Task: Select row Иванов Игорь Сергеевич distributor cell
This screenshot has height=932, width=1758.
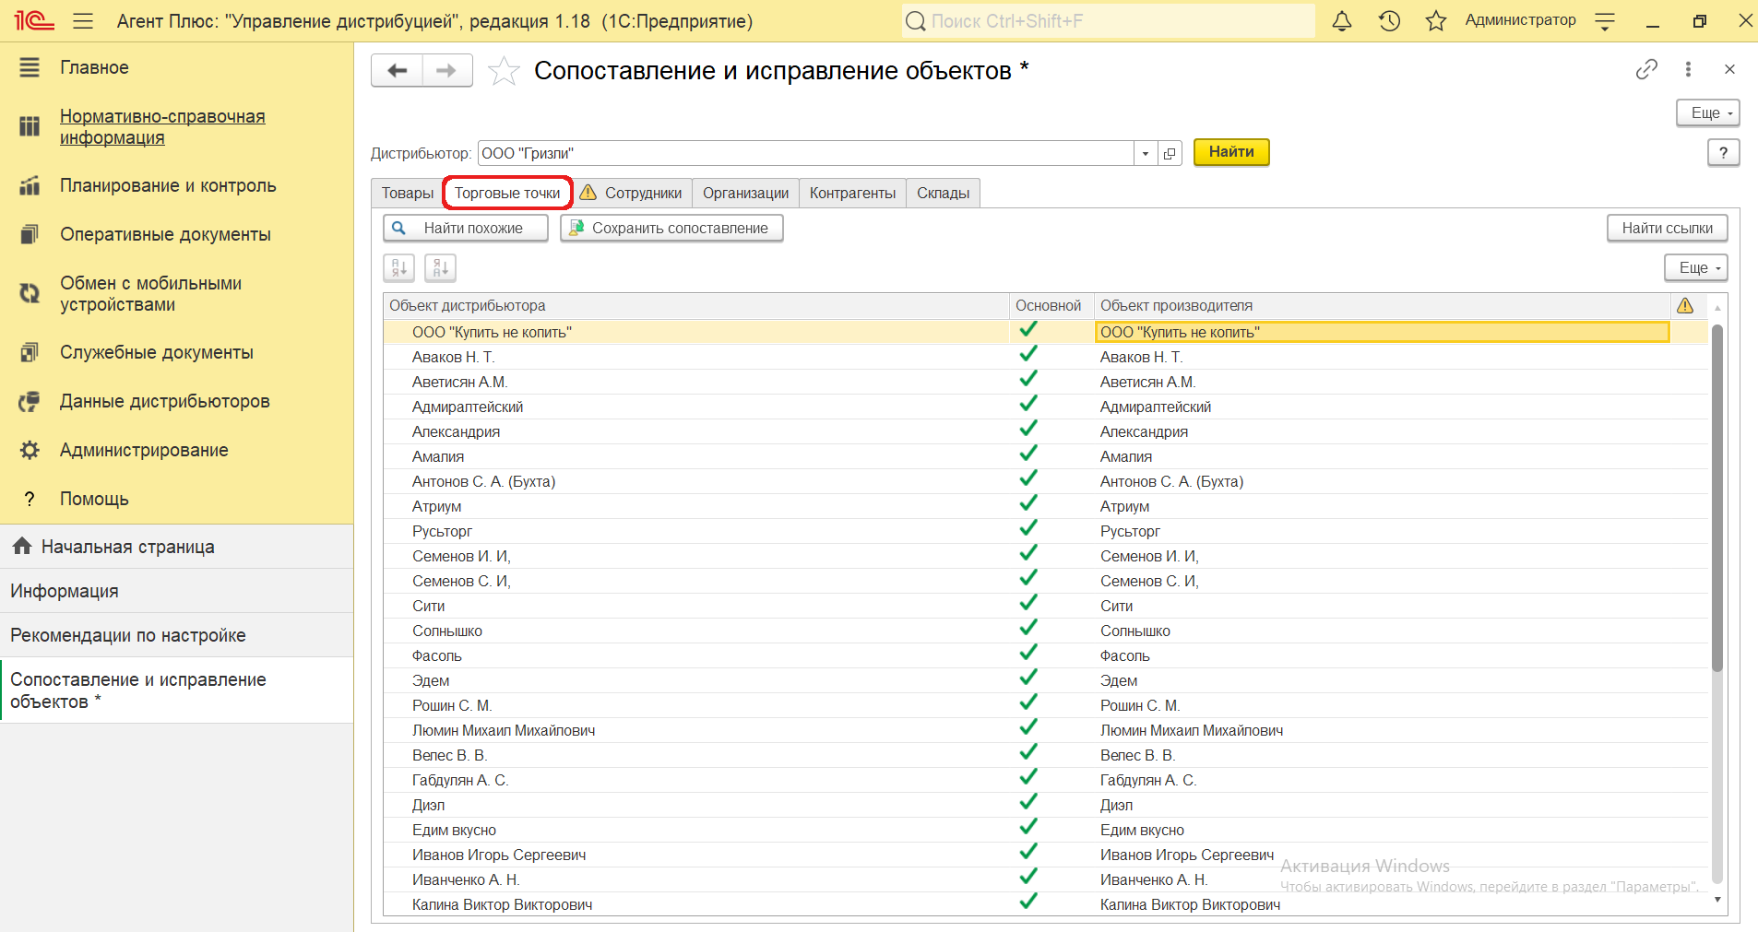Action: 696,855
